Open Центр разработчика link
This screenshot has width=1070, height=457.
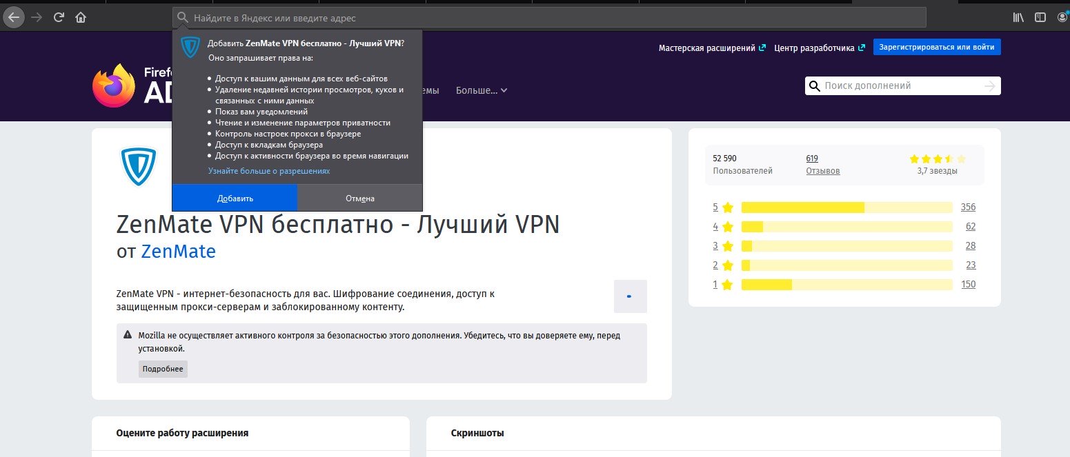point(819,48)
